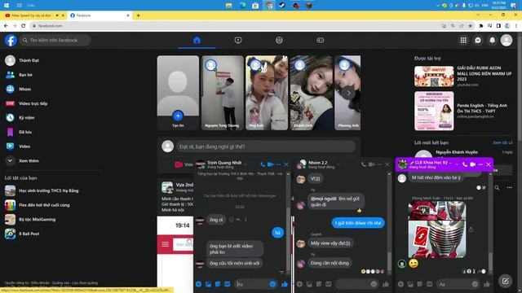Open Steam from the Windows taskbar
The height and width of the screenshot is (293, 522).
282,6
